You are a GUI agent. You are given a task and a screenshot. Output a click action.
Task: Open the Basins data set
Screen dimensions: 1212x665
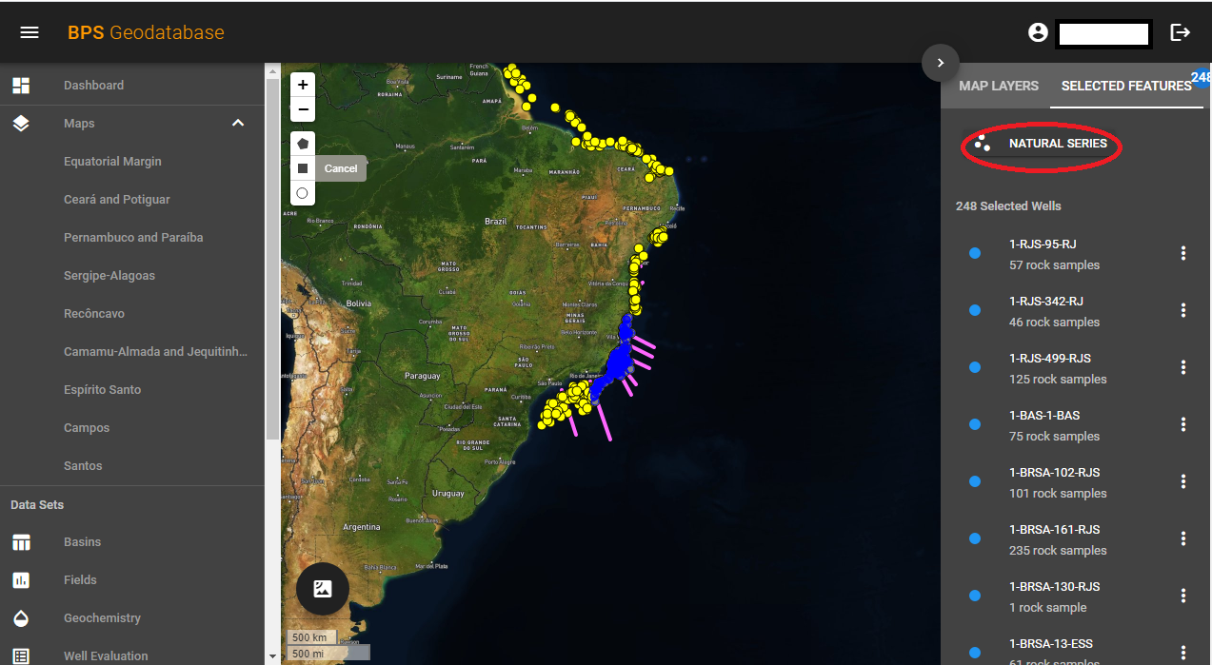pos(82,541)
